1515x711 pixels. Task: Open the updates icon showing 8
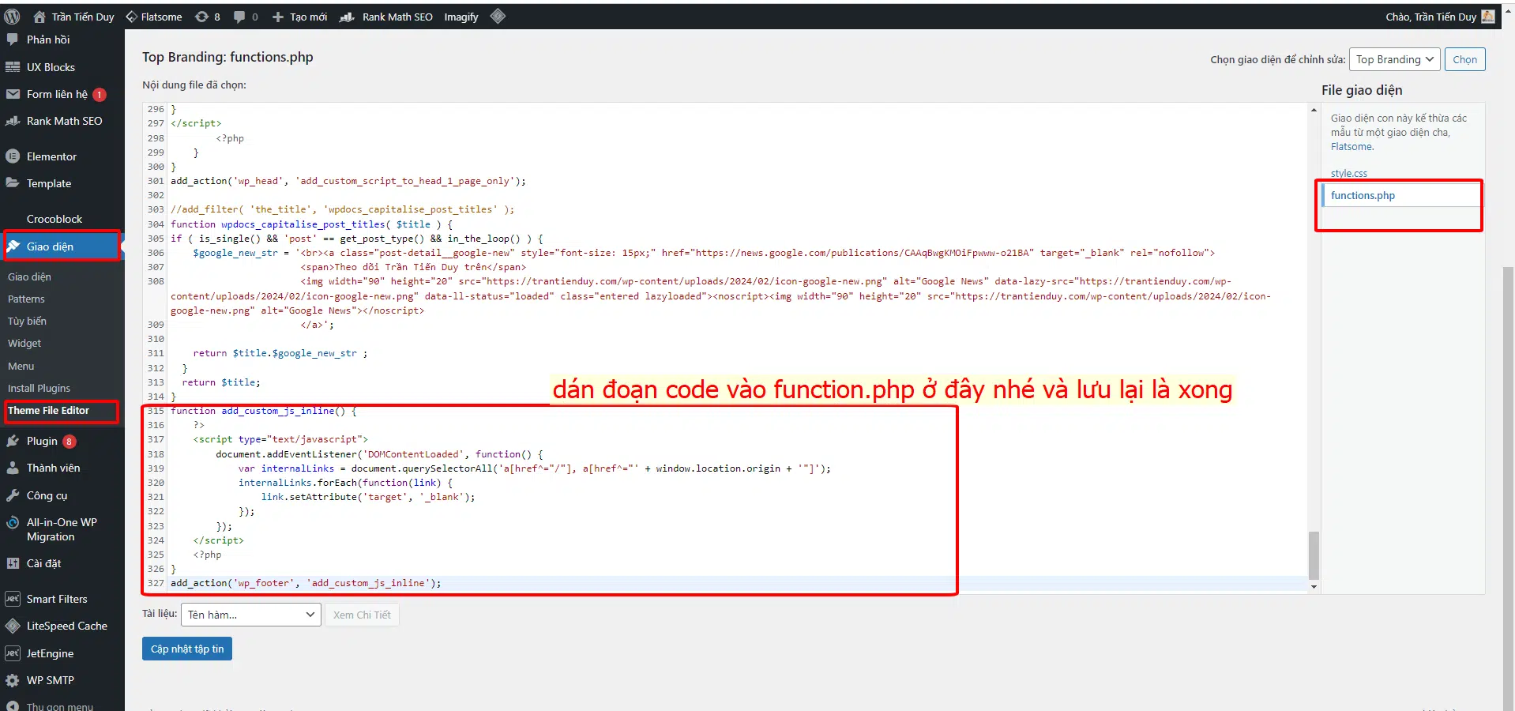[x=202, y=17]
